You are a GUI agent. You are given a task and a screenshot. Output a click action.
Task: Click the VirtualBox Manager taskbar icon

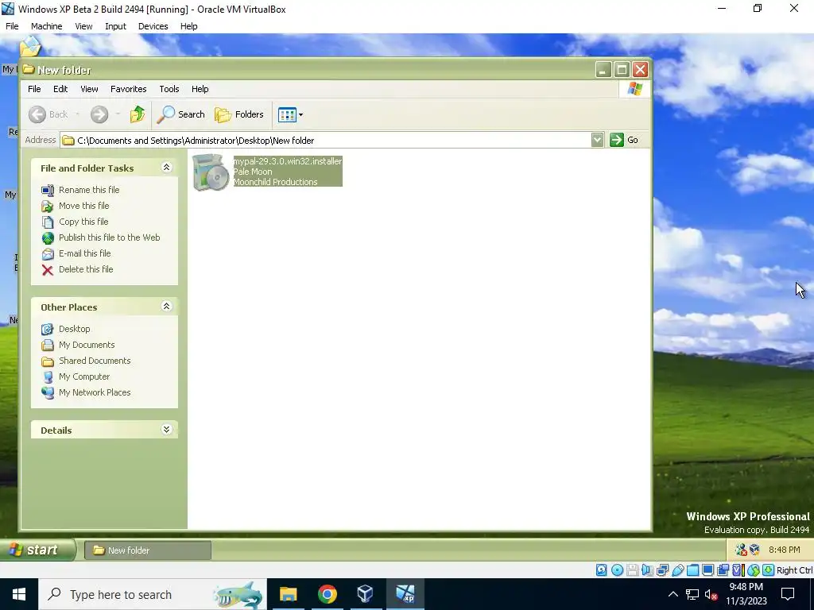point(366,594)
